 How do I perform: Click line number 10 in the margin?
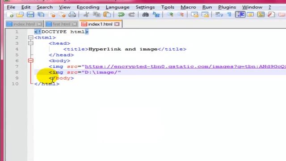[x=15, y=84]
